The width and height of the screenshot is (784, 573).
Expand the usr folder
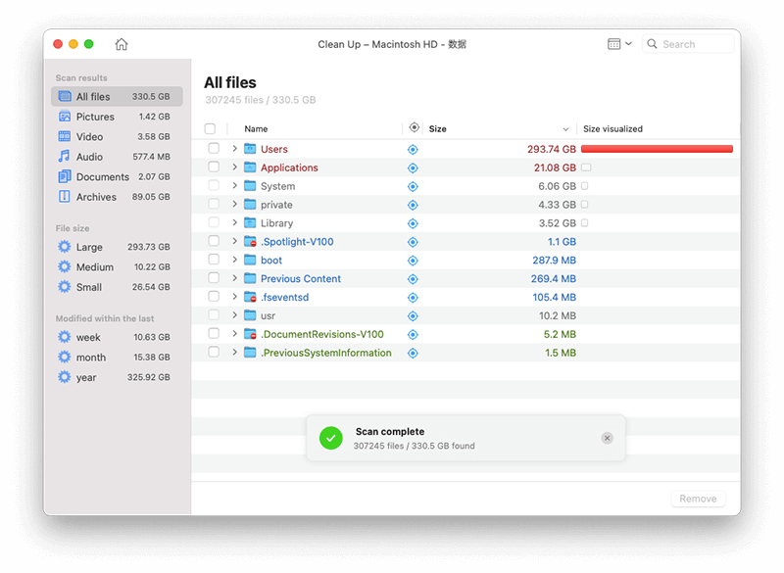234,314
